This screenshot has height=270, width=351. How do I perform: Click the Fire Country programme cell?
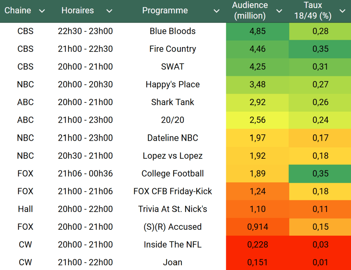pos(172,49)
